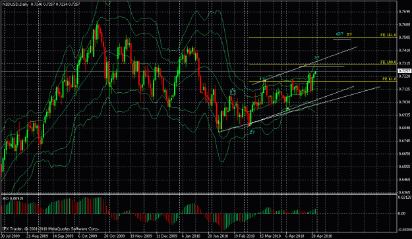Click the 0.7125 price axis label
The image size is (412, 239).
pyautogui.click(x=405, y=89)
